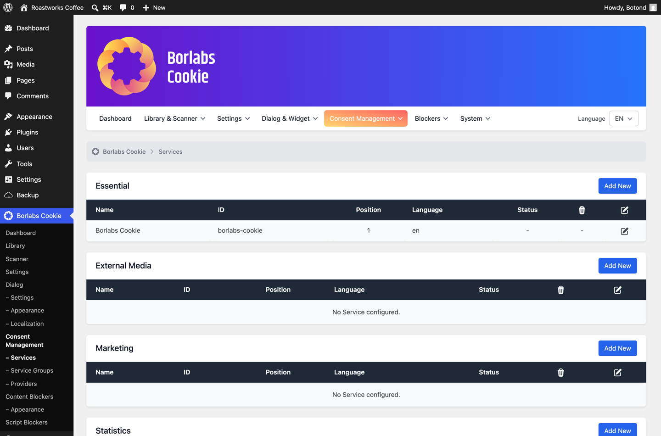Click trash icon in Marketing table header

(560, 372)
